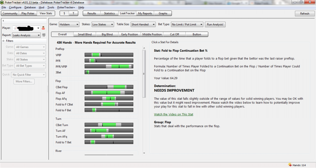Open the Results view
The width and height of the screenshot is (316, 168).
92,13
